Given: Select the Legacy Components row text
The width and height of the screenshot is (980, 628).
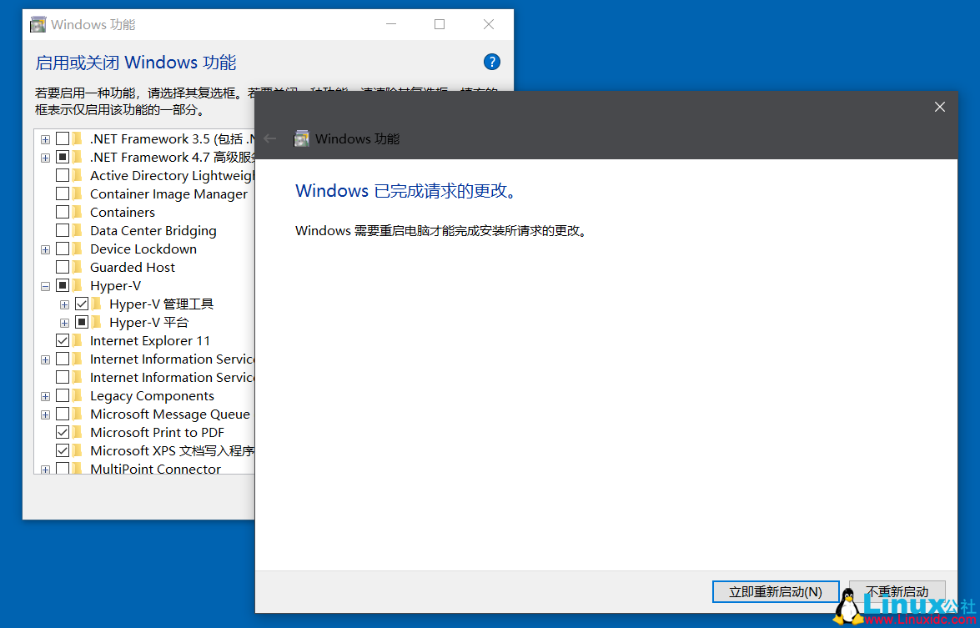Looking at the screenshot, I should click(152, 396).
